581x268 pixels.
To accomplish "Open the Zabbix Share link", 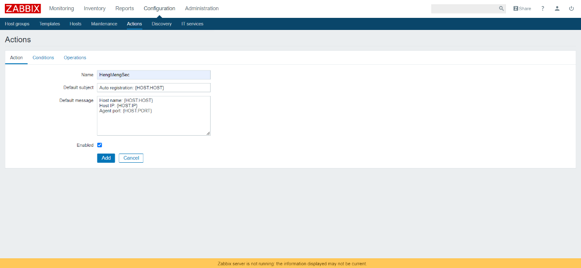I will [x=522, y=9].
